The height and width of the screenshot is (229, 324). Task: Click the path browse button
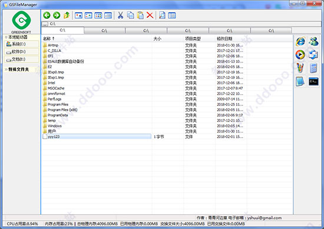pos(45,24)
